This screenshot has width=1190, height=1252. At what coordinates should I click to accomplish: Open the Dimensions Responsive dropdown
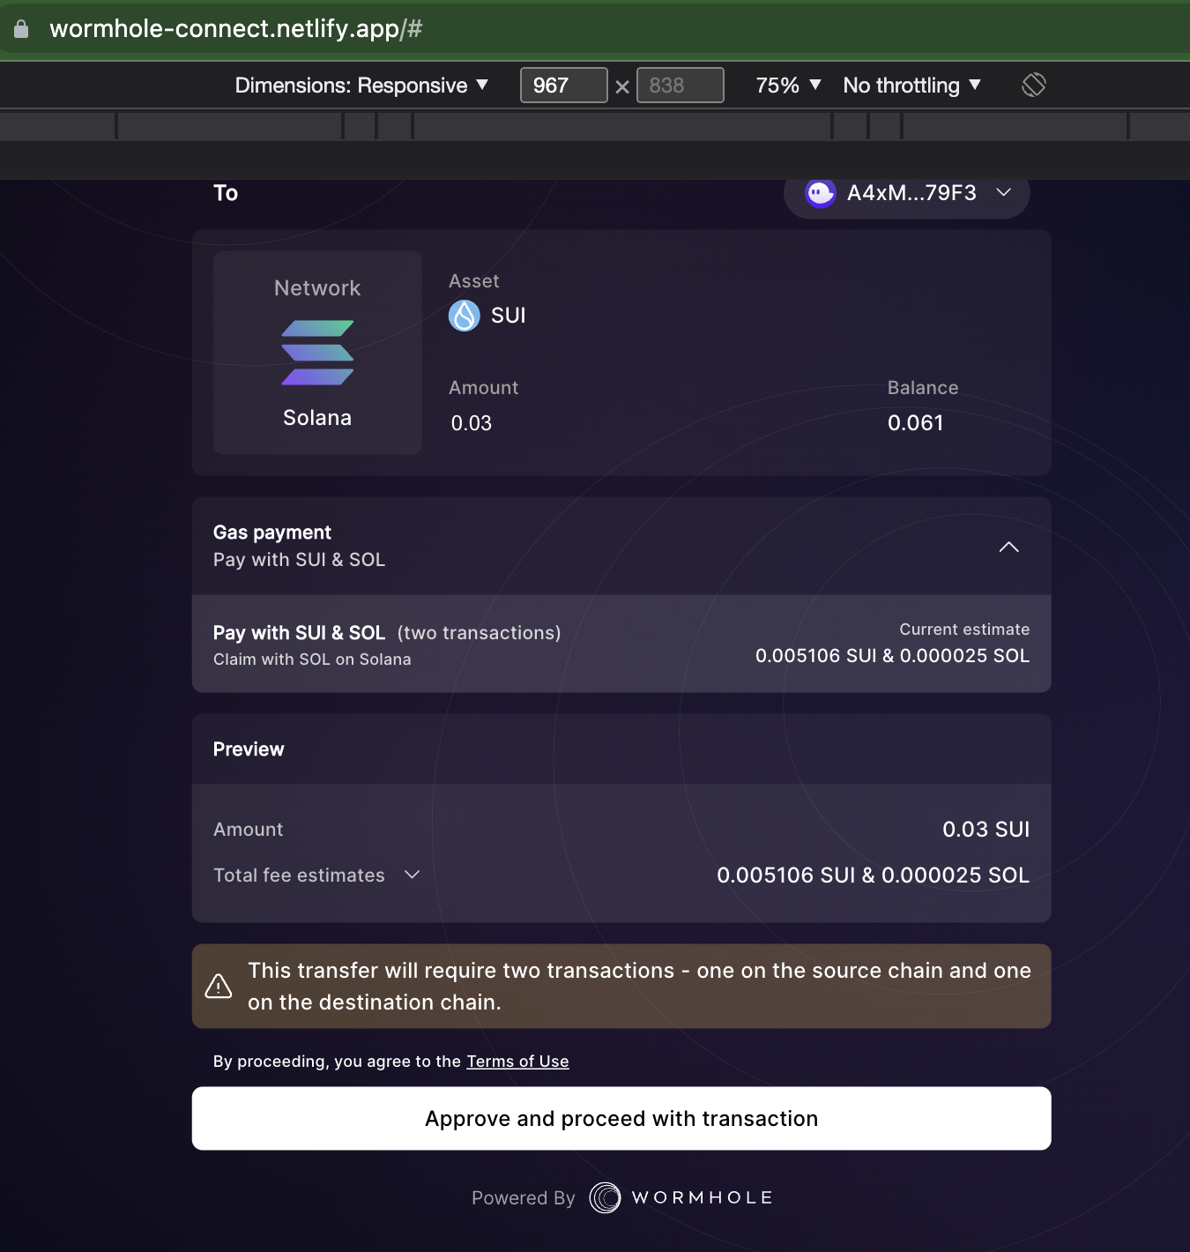click(361, 85)
